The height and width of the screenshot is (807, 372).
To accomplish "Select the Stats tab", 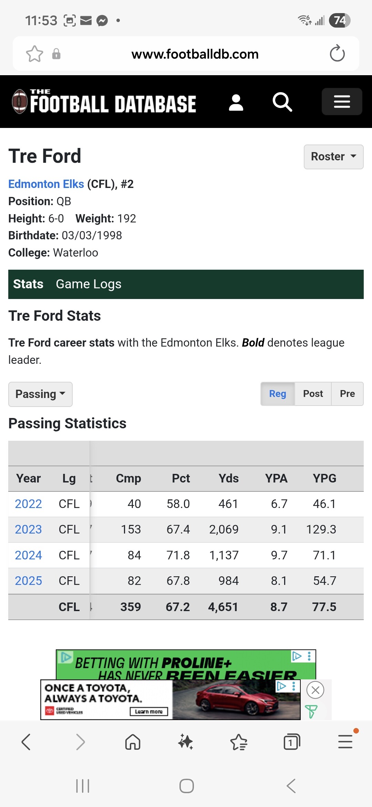I will [x=28, y=284].
